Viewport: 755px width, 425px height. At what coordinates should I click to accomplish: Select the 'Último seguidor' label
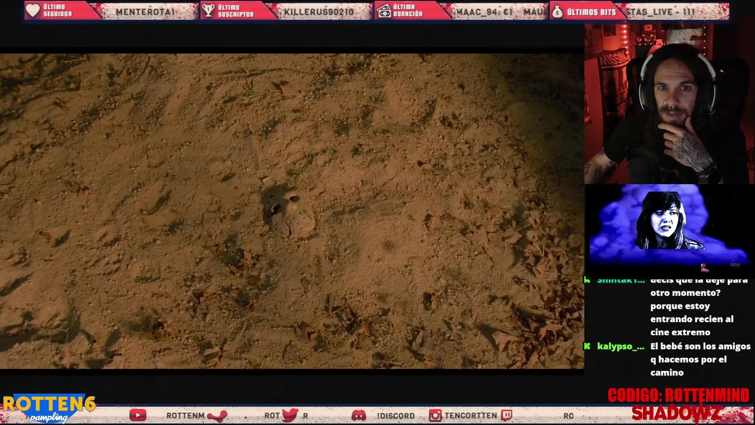(x=58, y=11)
